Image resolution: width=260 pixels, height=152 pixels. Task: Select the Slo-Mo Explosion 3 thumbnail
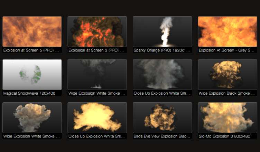coord(228,117)
